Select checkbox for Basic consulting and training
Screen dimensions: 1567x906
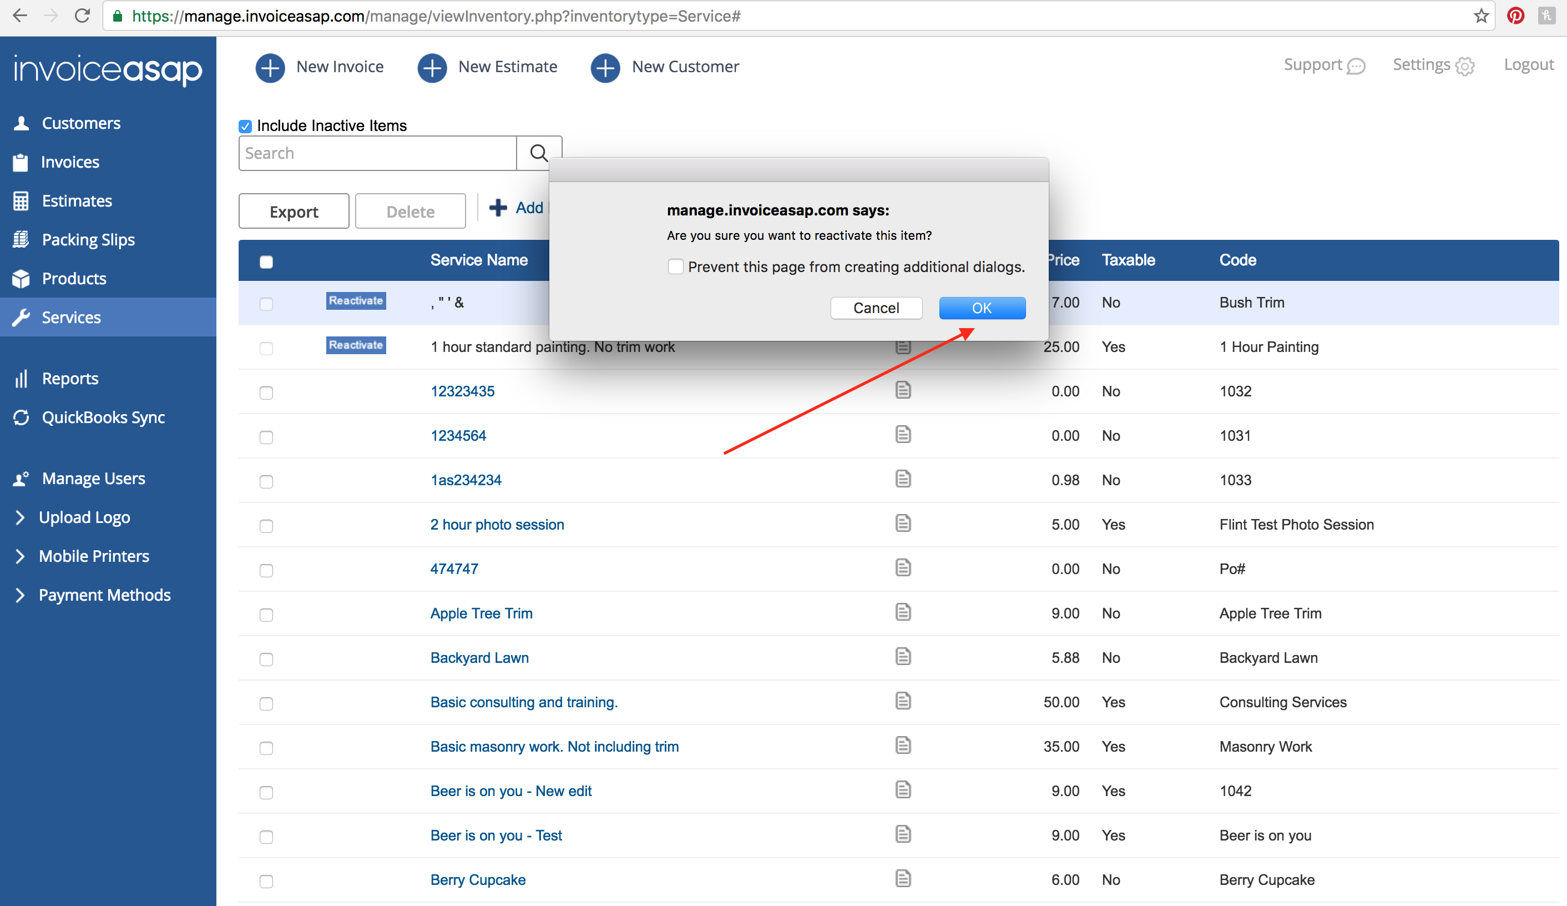[x=266, y=704]
